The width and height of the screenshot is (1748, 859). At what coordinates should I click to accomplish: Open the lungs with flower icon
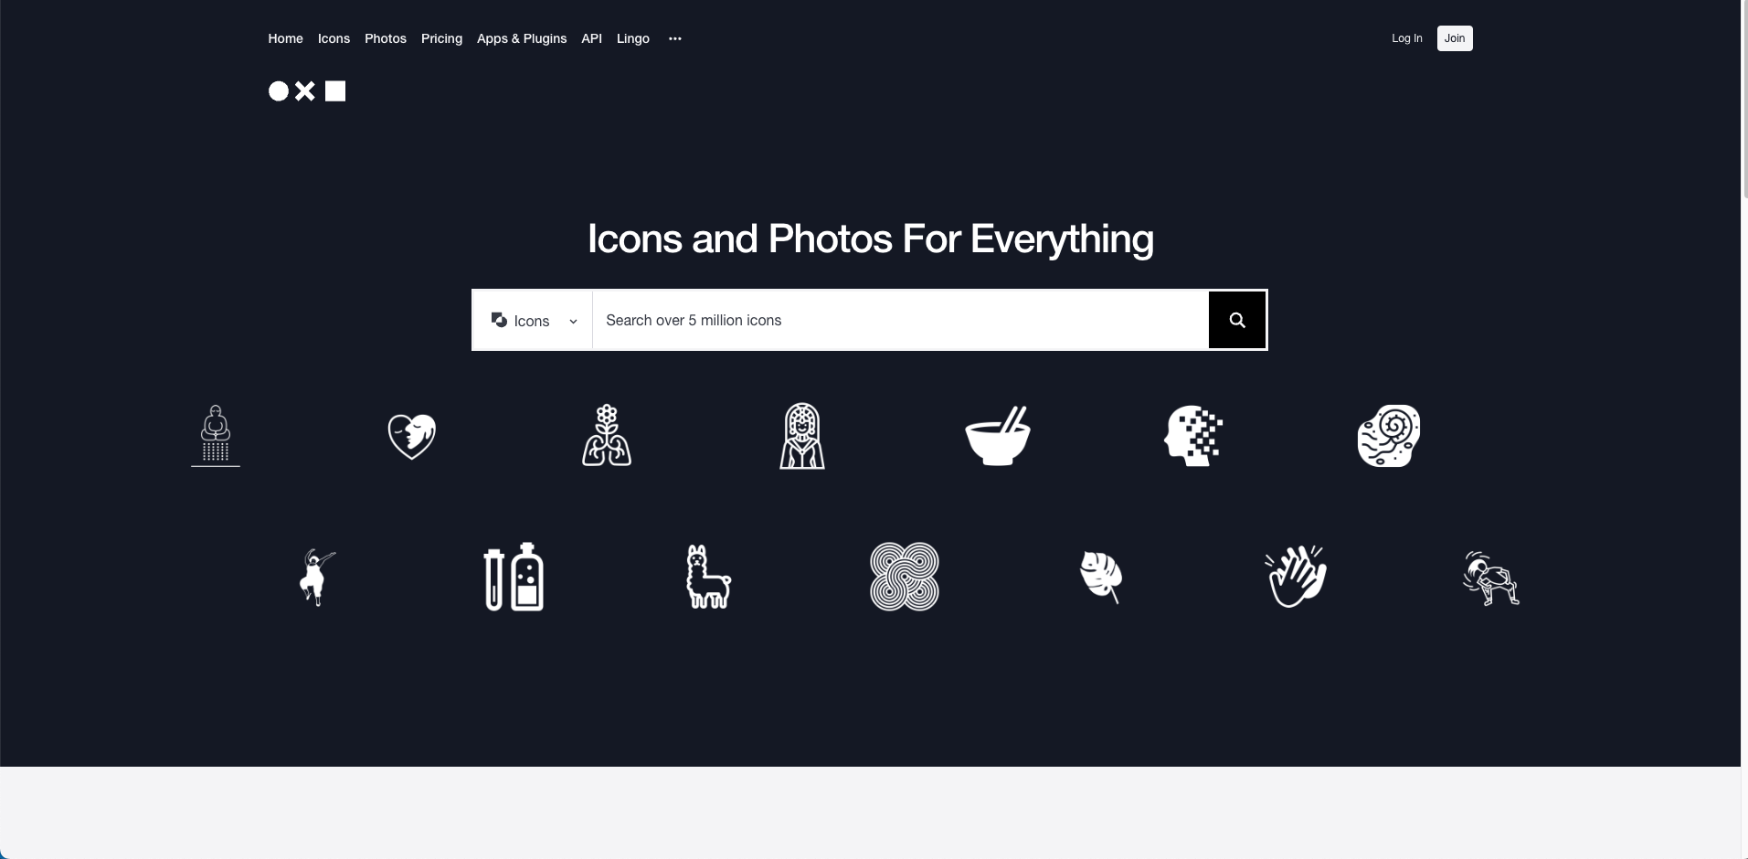pyautogui.click(x=607, y=436)
